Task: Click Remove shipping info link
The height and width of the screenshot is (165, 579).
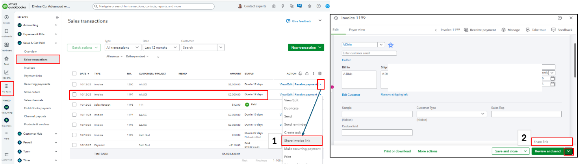Action: pos(394,95)
